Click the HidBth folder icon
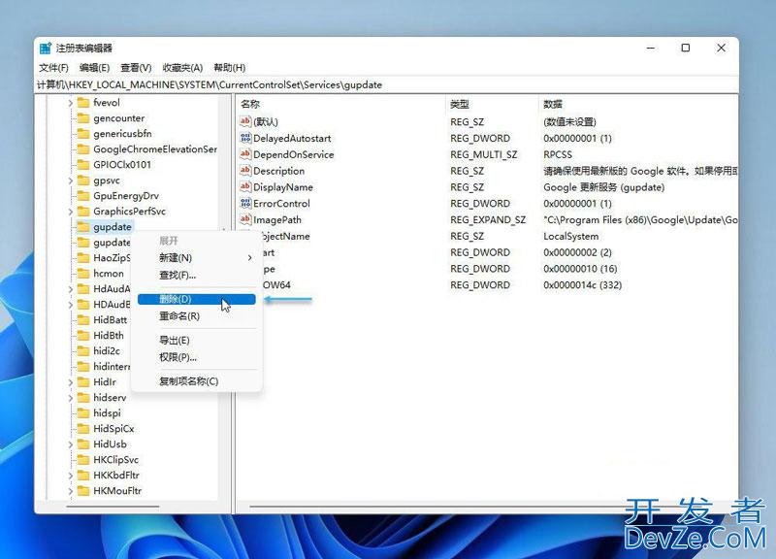 point(83,336)
